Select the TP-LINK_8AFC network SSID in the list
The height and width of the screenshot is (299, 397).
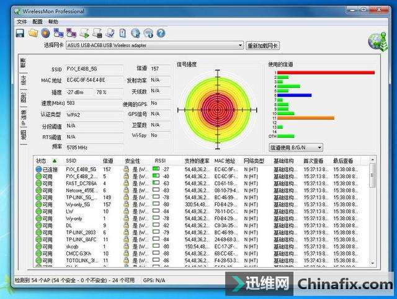[81, 239]
